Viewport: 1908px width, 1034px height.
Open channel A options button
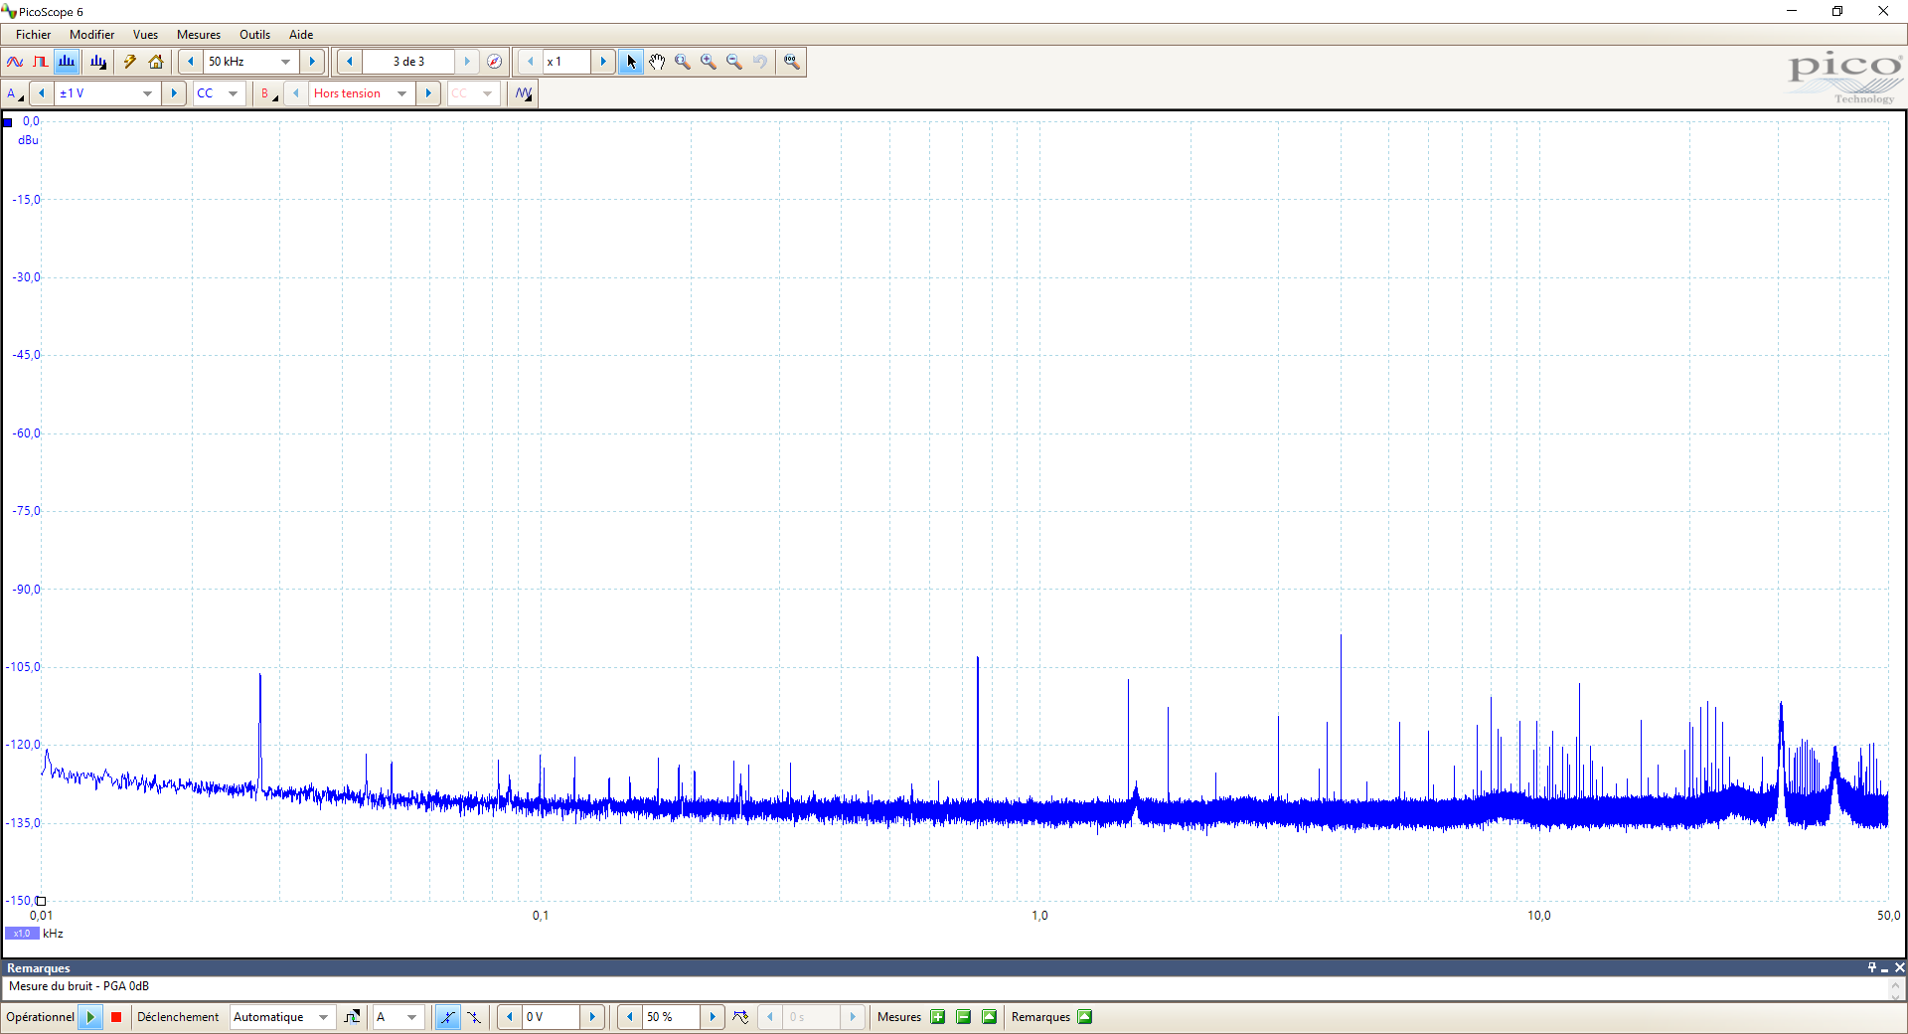[15, 93]
